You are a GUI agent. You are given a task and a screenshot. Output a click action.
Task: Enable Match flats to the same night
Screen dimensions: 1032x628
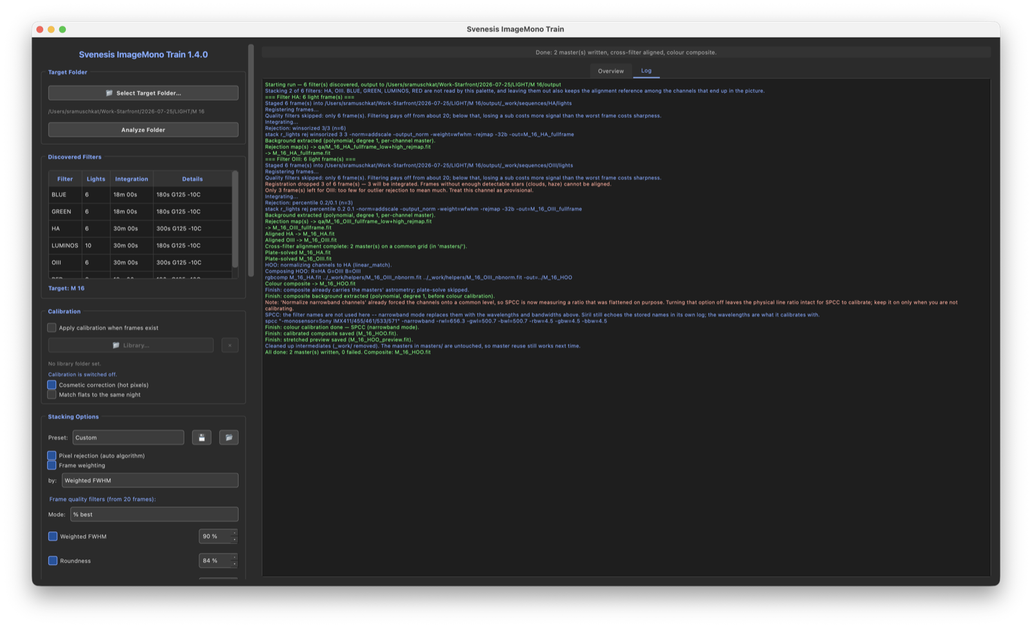click(52, 395)
